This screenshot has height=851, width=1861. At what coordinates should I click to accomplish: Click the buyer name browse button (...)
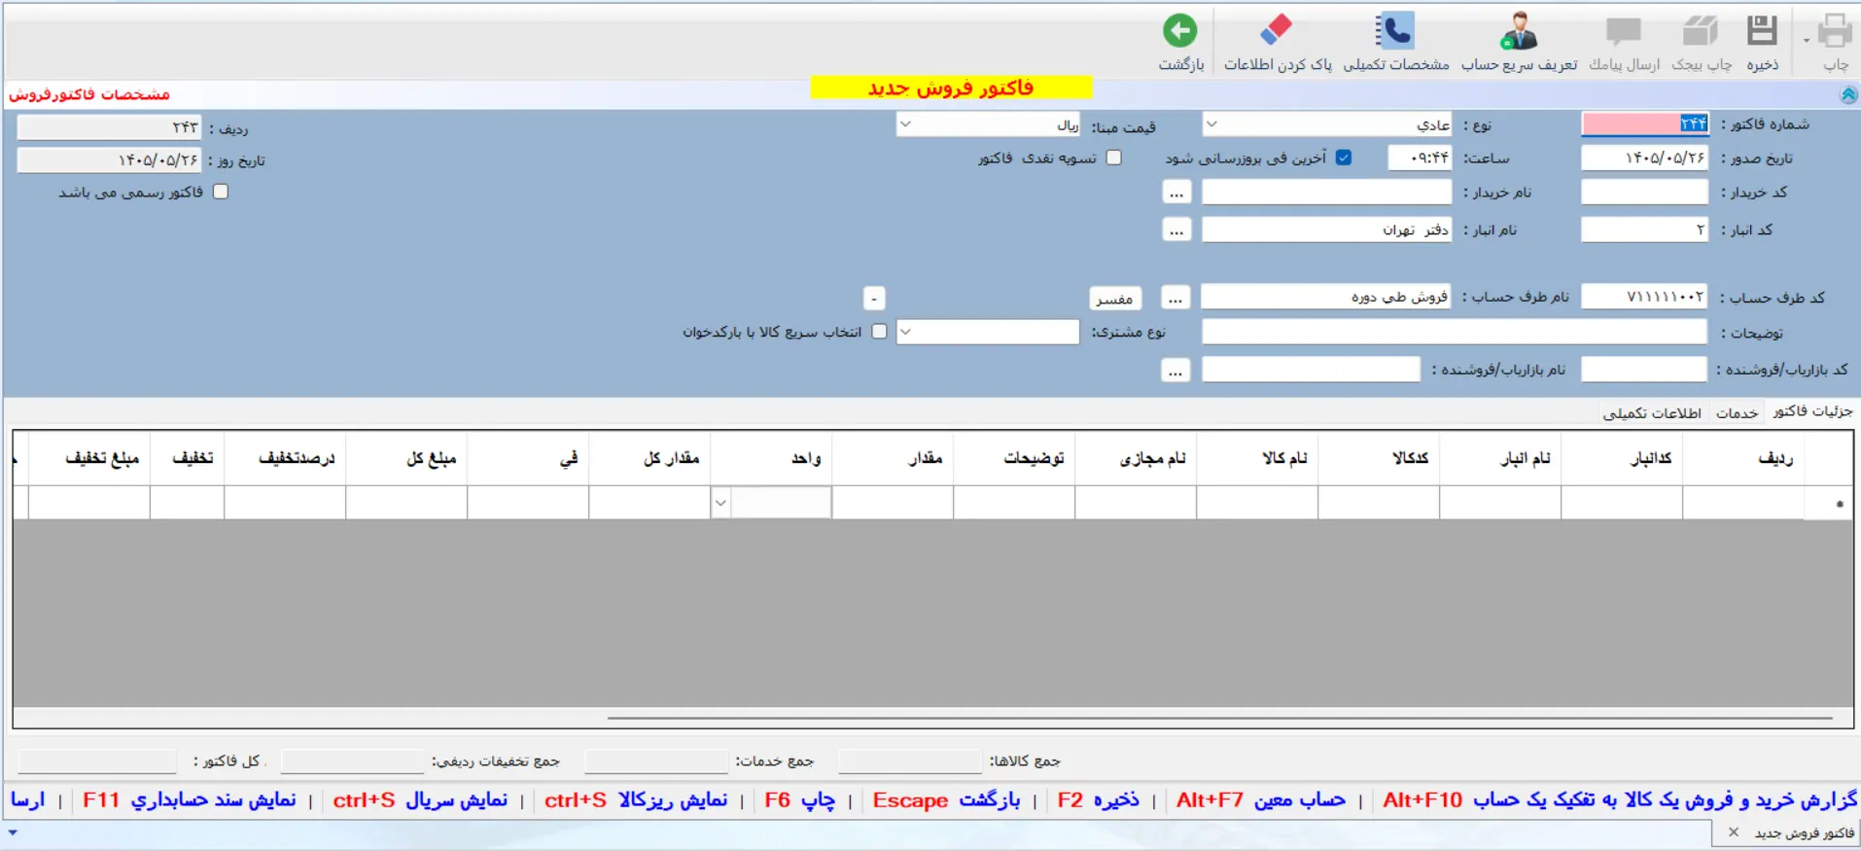(1176, 192)
